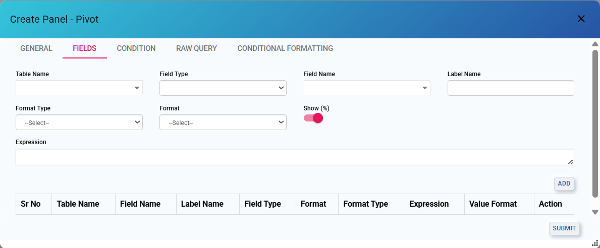
Task: Open the Conditional Formatting tab
Action: pos(285,48)
